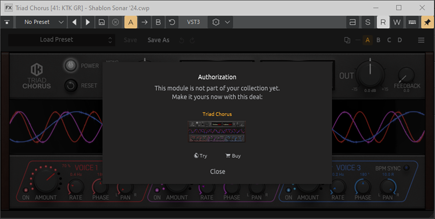The height and width of the screenshot is (219, 435).
Task: Click the Try button in dialog
Action: coord(201,156)
